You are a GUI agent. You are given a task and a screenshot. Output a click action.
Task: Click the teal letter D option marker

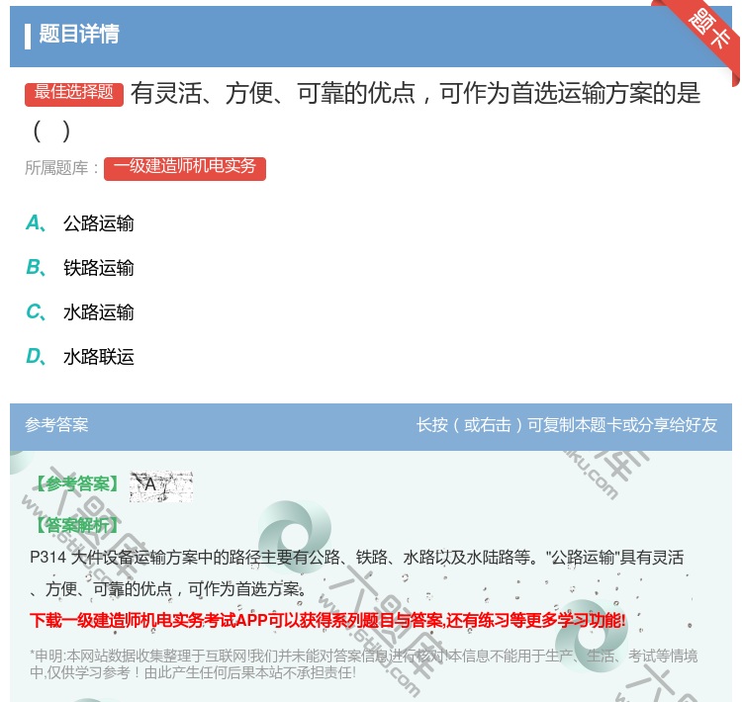36,356
